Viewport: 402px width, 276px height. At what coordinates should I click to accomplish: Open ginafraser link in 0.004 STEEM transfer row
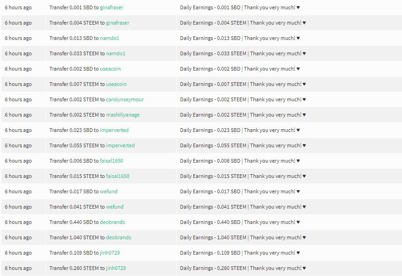(118, 23)
